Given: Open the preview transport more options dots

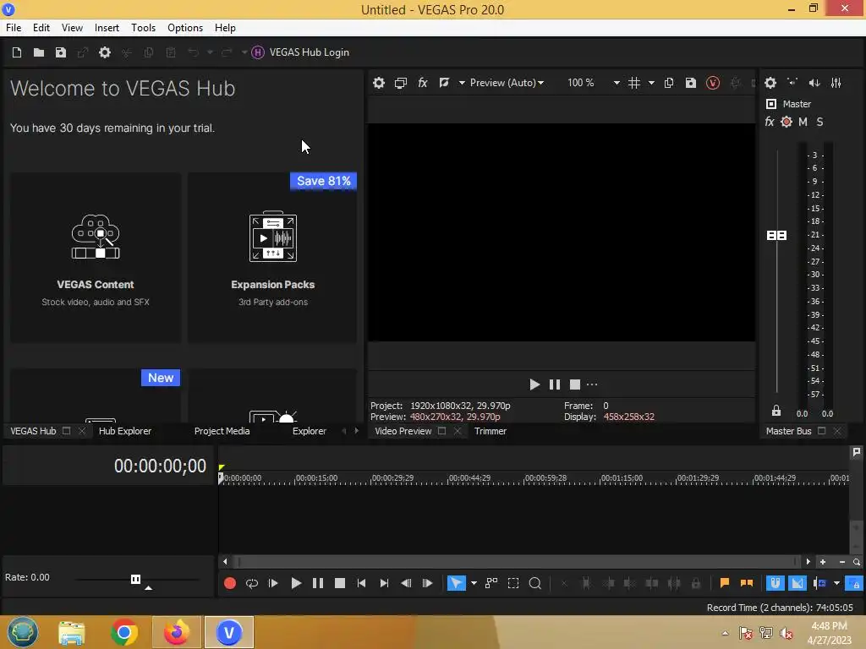Looking at the screenshot, I should click(x=592, y=384).
